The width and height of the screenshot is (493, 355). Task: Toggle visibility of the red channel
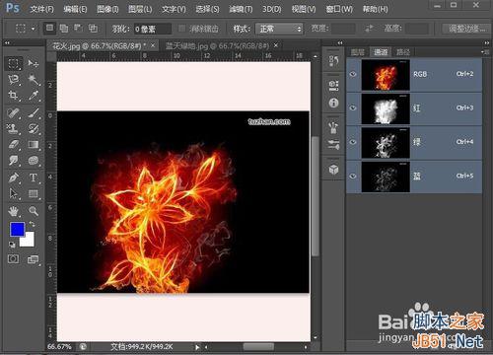353,107
